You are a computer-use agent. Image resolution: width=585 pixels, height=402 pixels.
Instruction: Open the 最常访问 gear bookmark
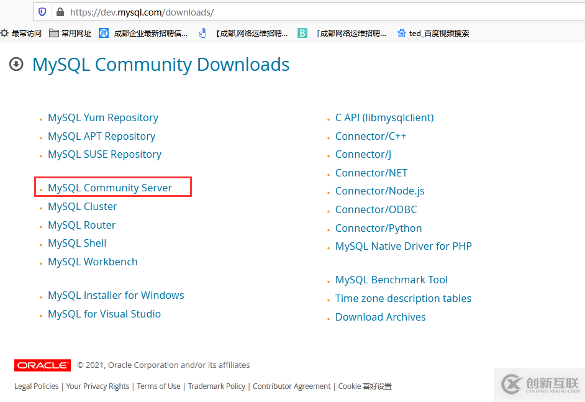pos(21,33)
